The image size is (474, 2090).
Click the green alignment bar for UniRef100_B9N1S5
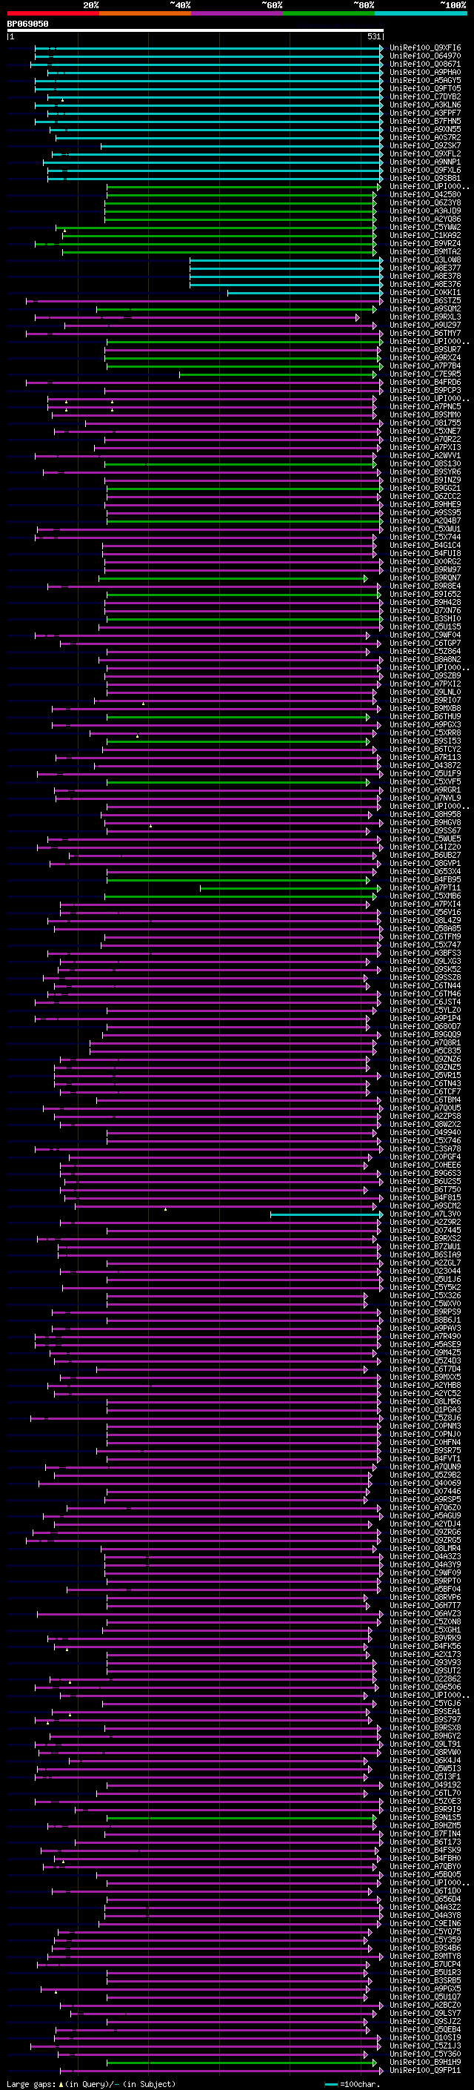(x=241, y=1818)
